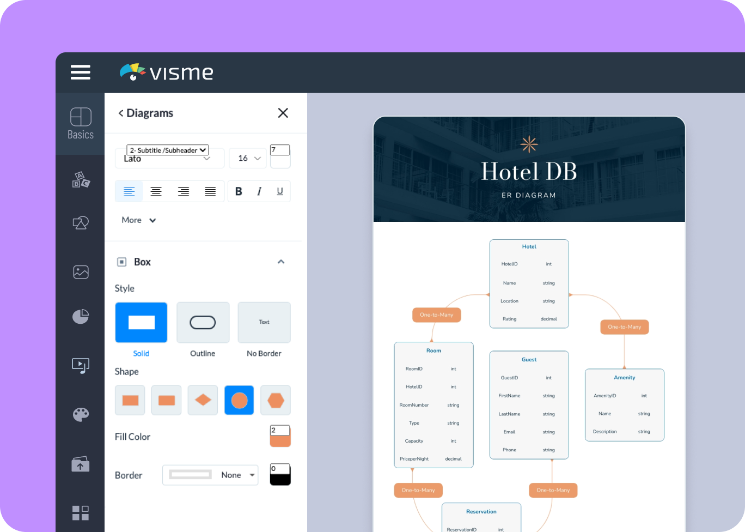The height and width of the screenshot is (532, 745).
Task: Click the star ornament above Hotel DB
Action: tap(529, 144)
